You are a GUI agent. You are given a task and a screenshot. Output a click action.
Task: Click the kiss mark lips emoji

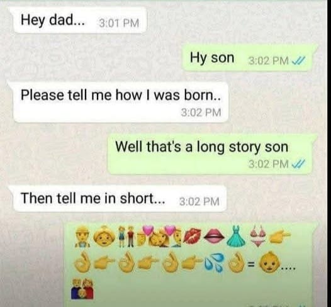point(193,236)
